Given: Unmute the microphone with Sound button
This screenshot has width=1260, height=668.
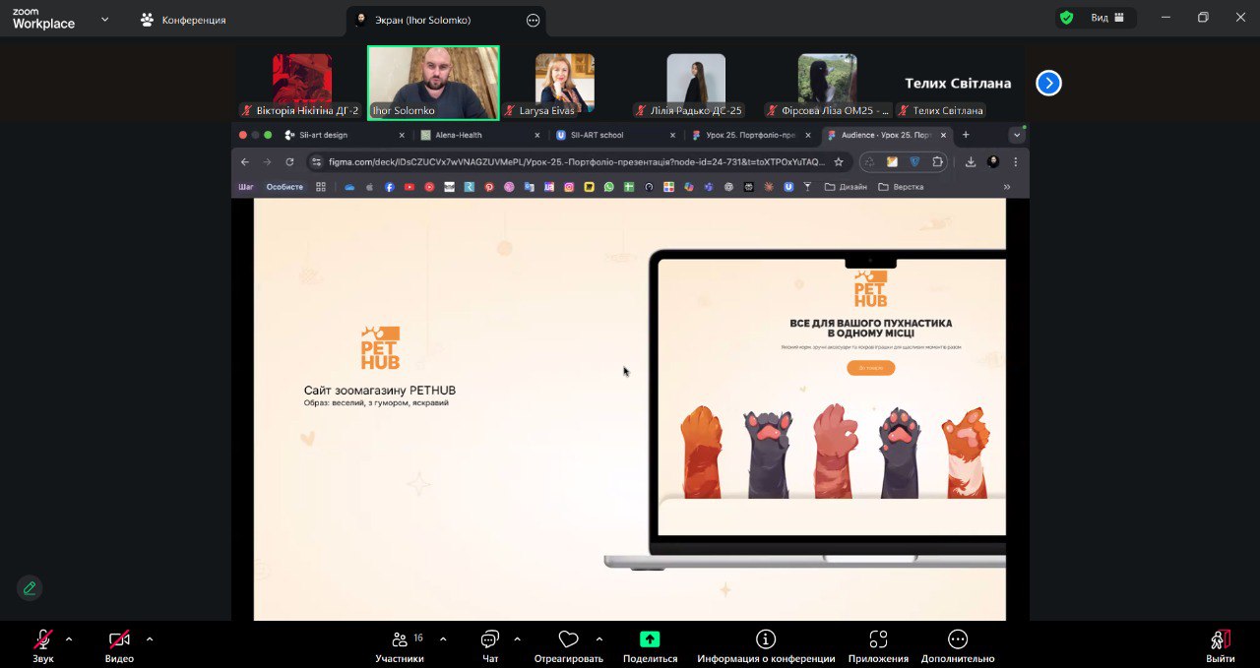Looking at the screenshot, I should click(43, 639).
